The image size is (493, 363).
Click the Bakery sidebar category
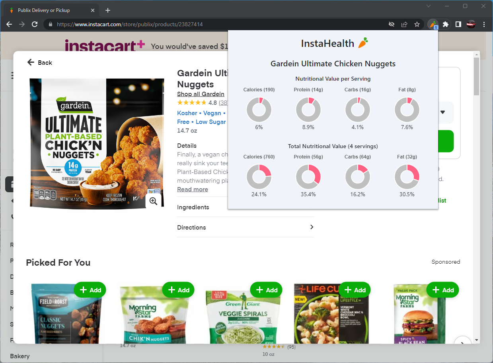[x=20, y=356]
